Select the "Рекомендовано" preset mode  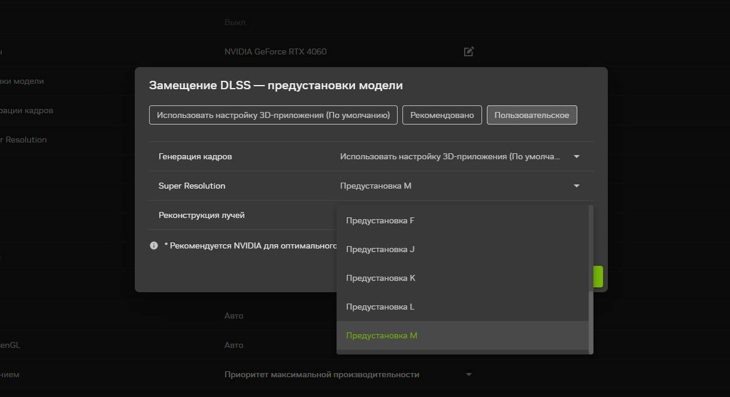click(x=442, y=114)
